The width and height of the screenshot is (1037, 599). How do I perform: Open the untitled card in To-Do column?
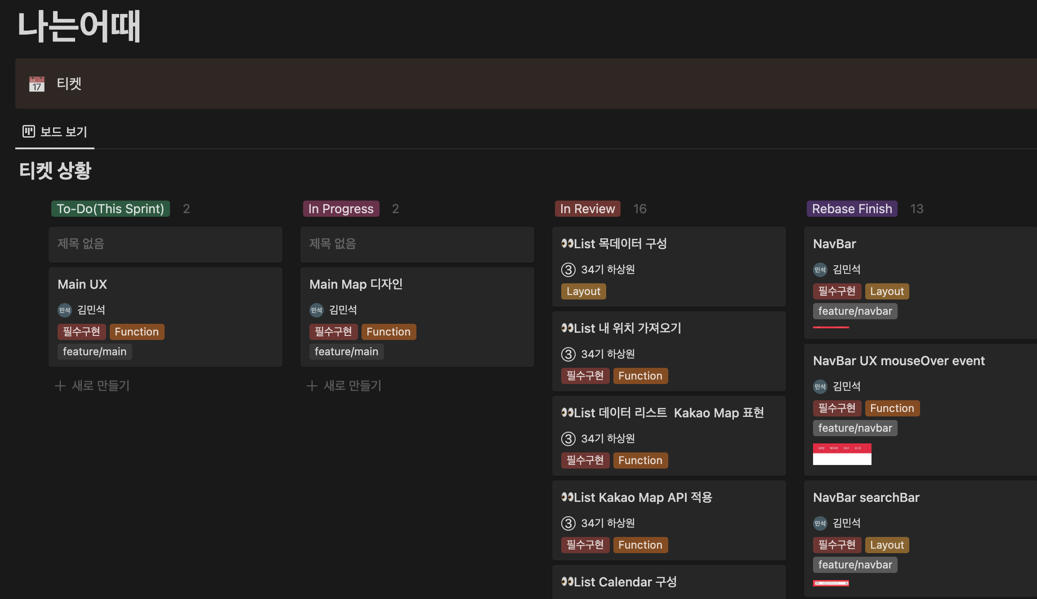(x=165, y=244)
